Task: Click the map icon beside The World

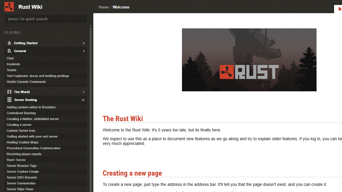Action: pos(9,92)
